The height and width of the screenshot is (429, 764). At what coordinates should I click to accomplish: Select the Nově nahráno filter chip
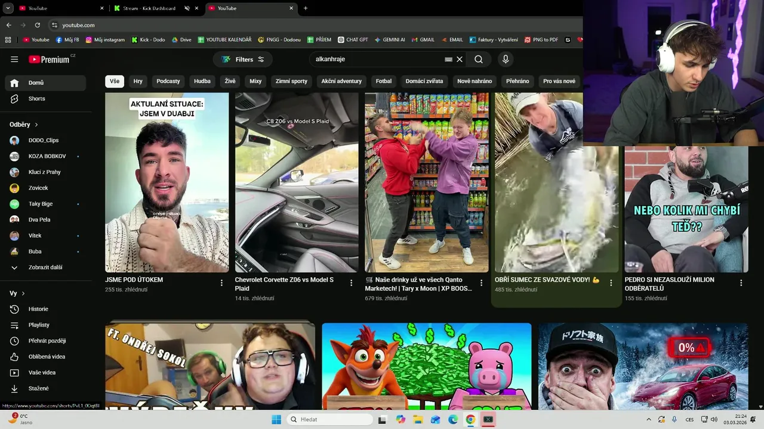475,81
